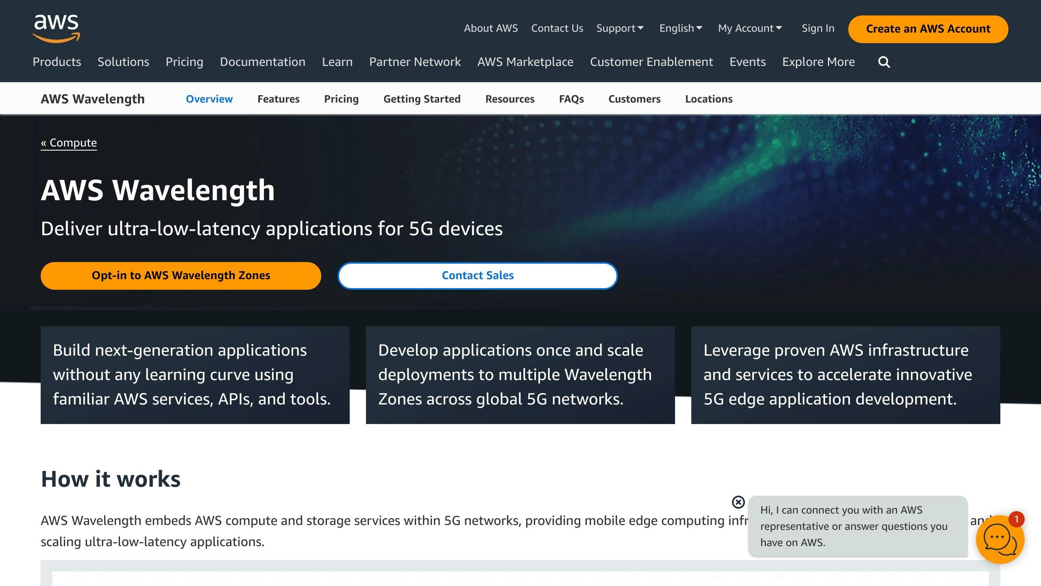This screenshot has width=1041, height=586.
Task: Click Create an AWS Account button
Action: pyautogui.click(x=928, y=29)
